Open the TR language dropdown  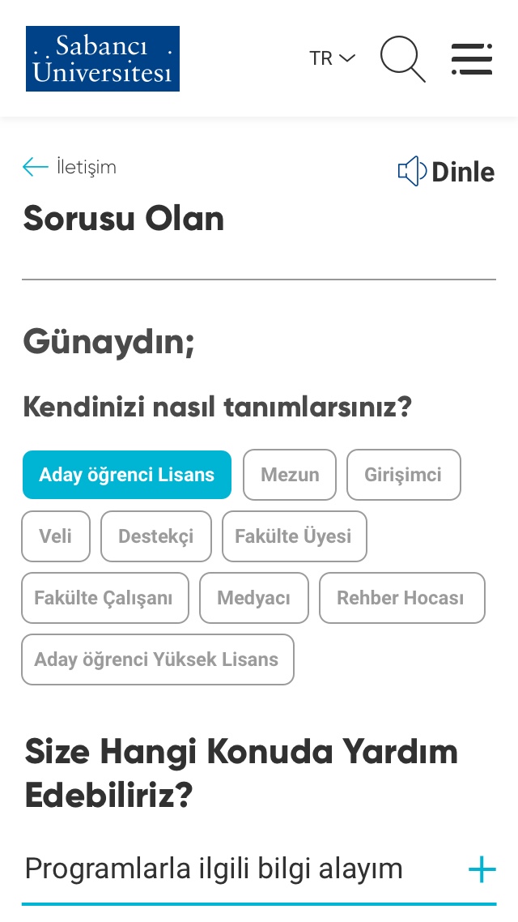click(x=332, y=58)
